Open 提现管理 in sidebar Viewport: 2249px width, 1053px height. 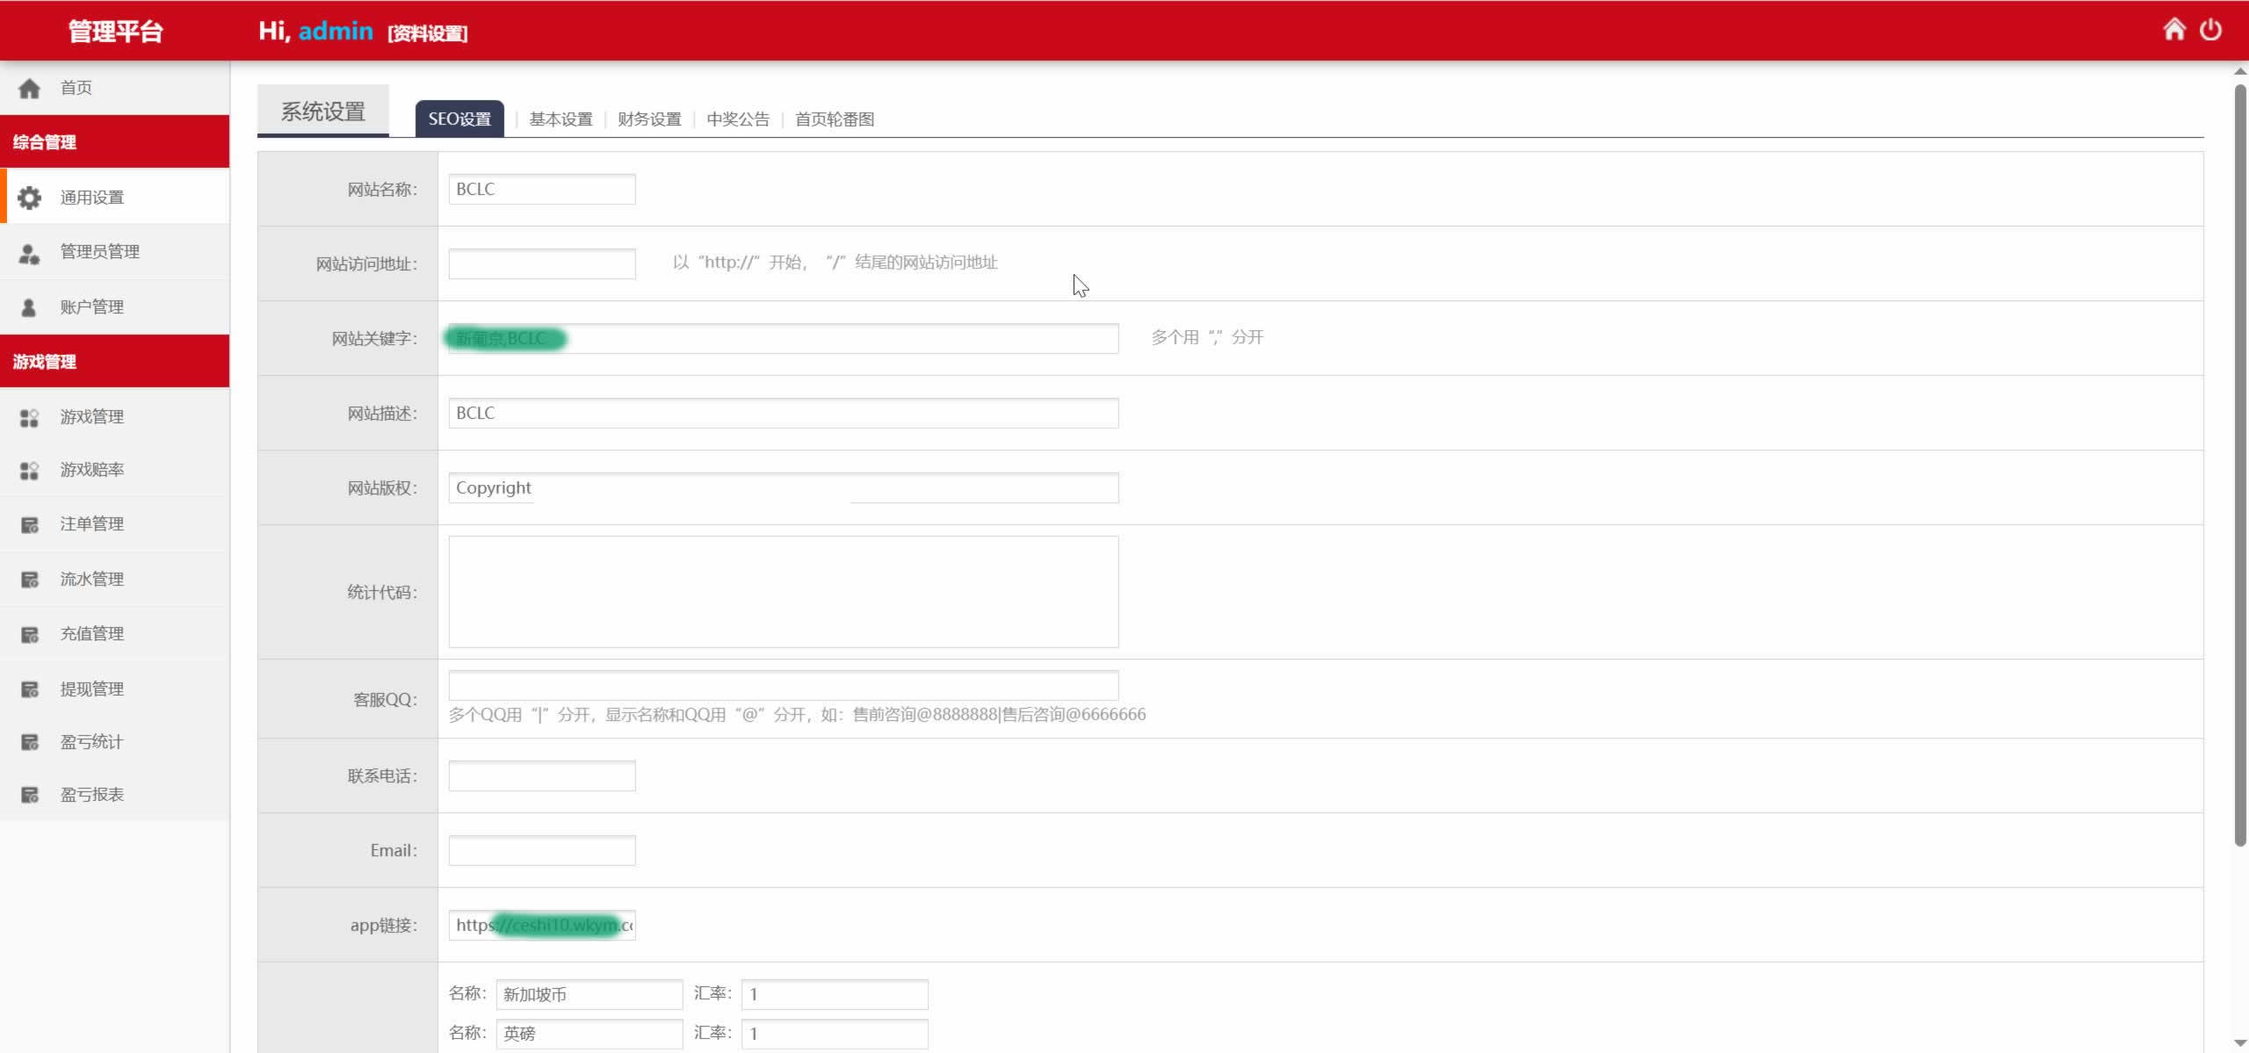click(91, 689)
